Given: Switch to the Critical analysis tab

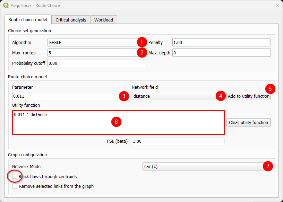Looking at the screenshot, I should tap(71, 20).
